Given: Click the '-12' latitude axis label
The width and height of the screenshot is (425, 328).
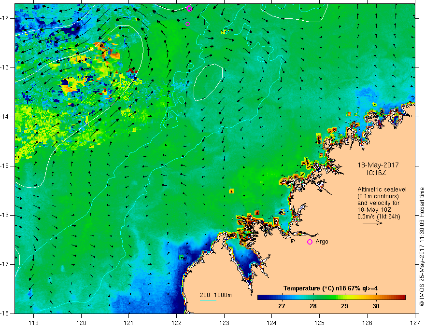Looking at the screenshot, I should [6, 18].
